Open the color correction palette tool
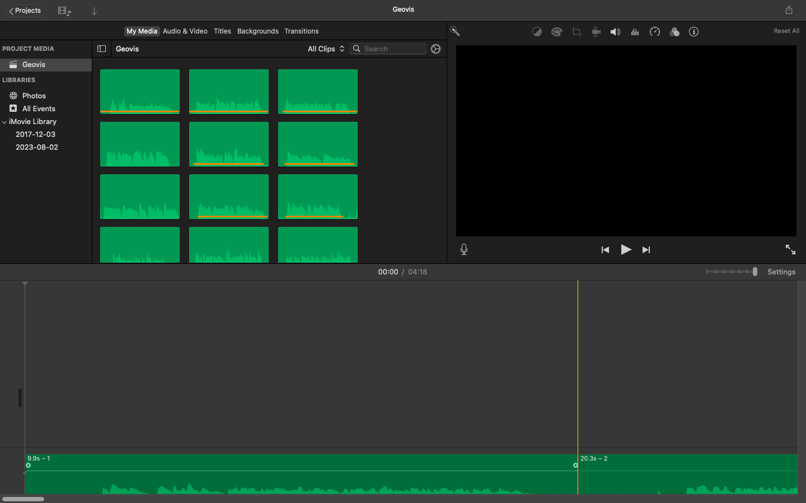 tap(556, 32)
